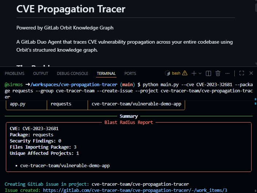Click bulleted project cve-tracer-team/vulnerable-demo-app
Viewport: 257px width, 193px height.
pos(65,166)
